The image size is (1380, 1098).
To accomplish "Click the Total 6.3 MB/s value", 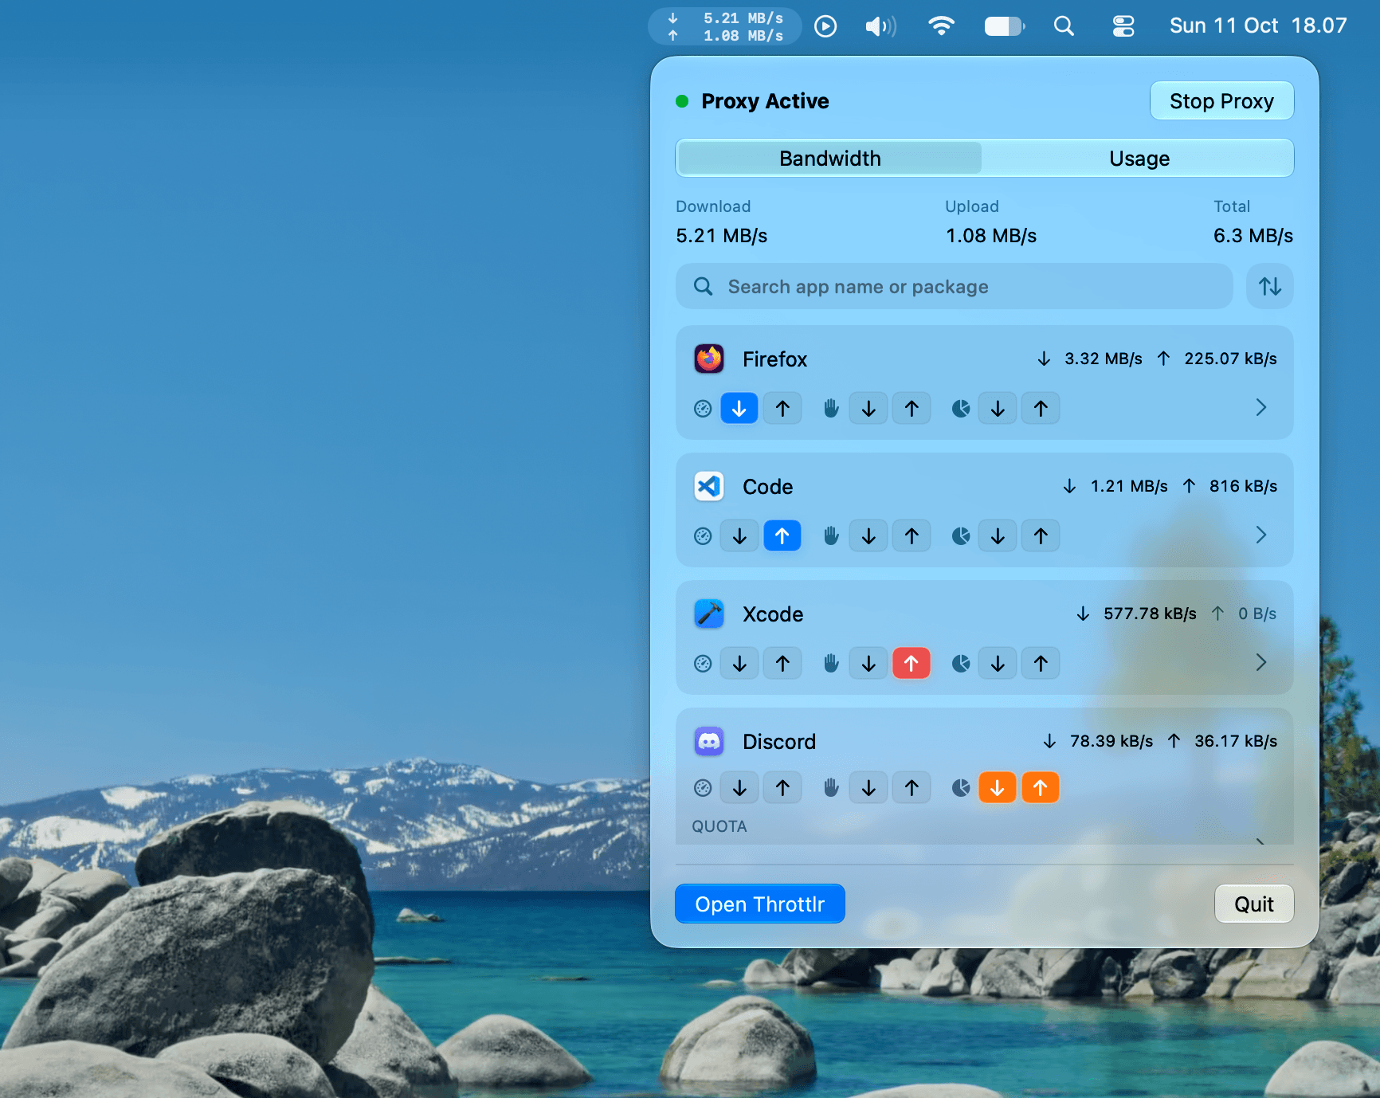I will 1253,236.
